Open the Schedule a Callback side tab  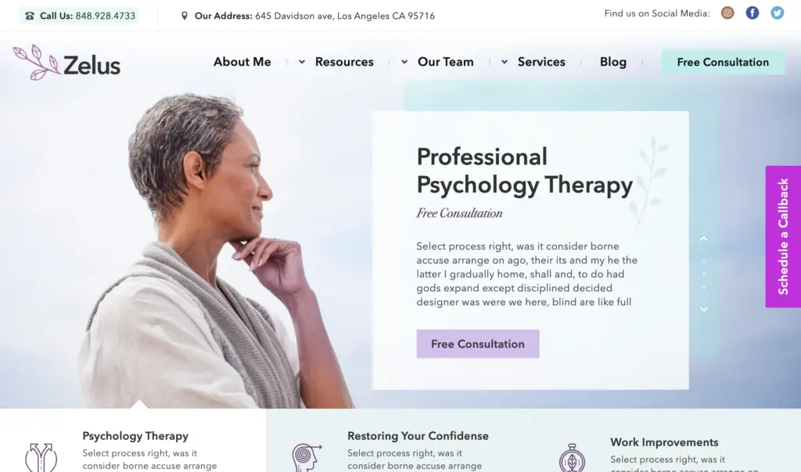click(783, 236)
